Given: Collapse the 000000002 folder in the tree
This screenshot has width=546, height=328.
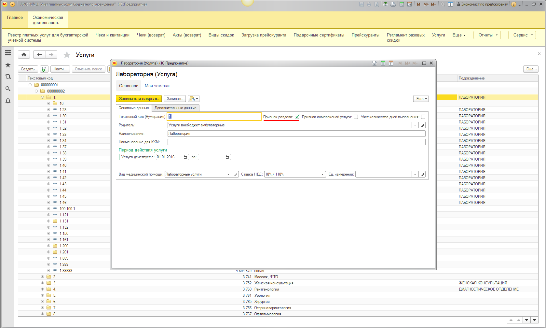Looking at the screenshot, I should click(x=36, y=91).
